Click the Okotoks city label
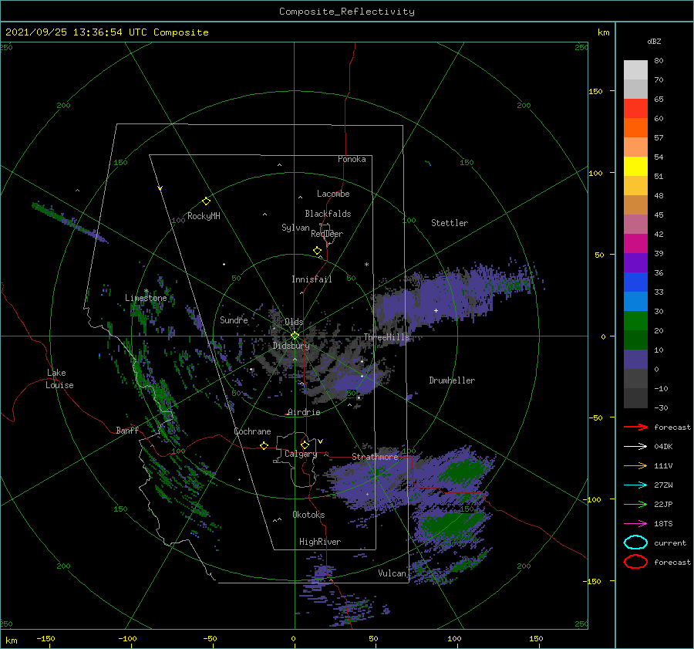This screenshot has height=649, width=694. pyautogui.click(x=308, y=515)
